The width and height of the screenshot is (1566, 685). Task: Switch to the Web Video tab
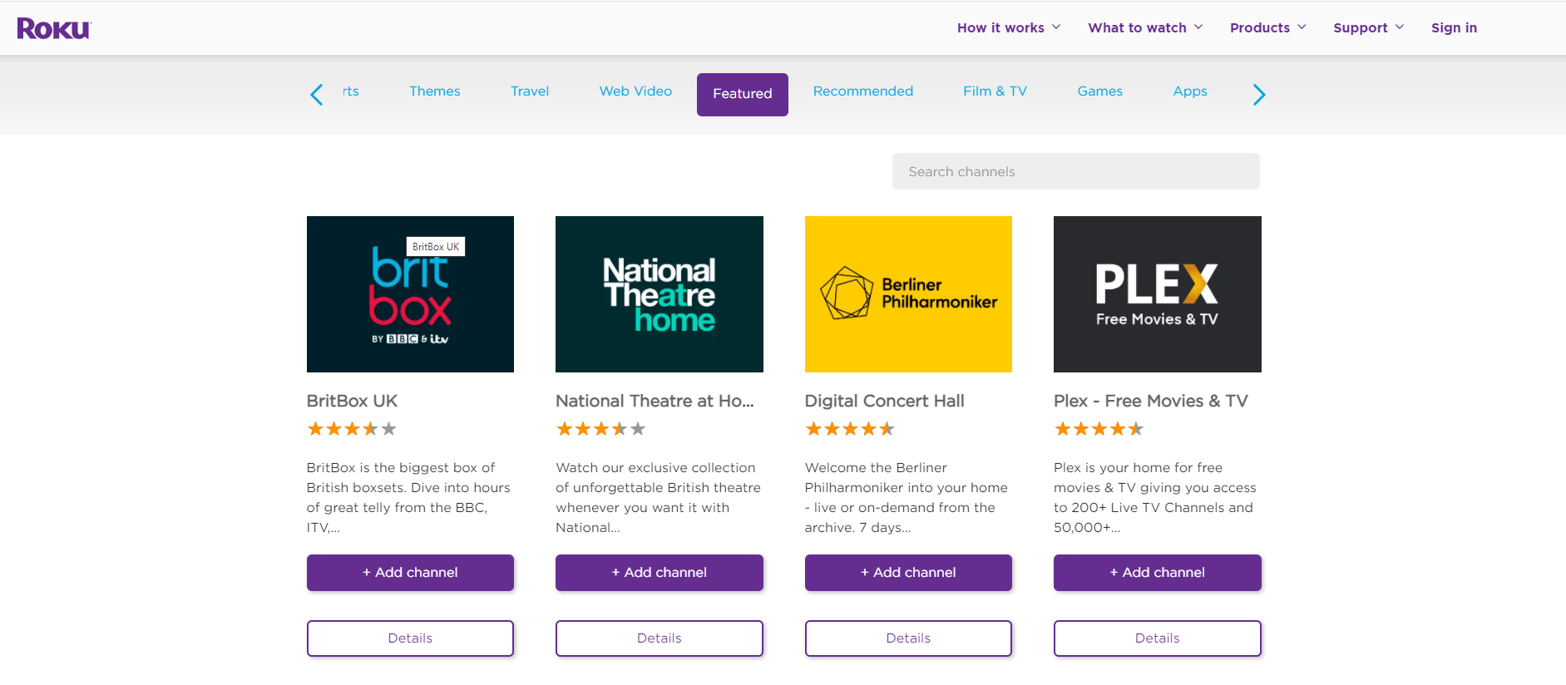[635, 91]
